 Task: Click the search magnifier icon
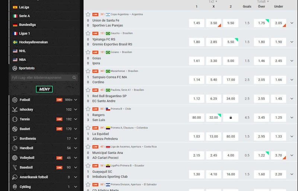pos(74,78)
